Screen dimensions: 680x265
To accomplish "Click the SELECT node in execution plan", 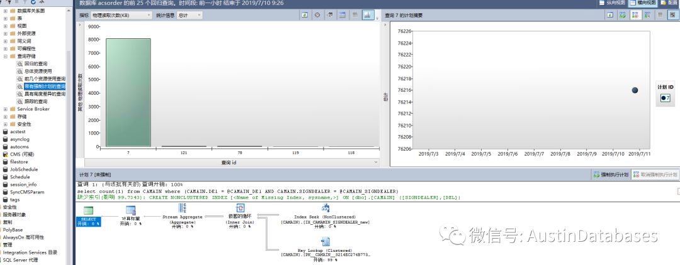I will point(88,212).
